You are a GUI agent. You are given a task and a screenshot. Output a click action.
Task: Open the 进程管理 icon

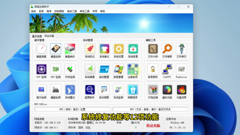[119, 69]
